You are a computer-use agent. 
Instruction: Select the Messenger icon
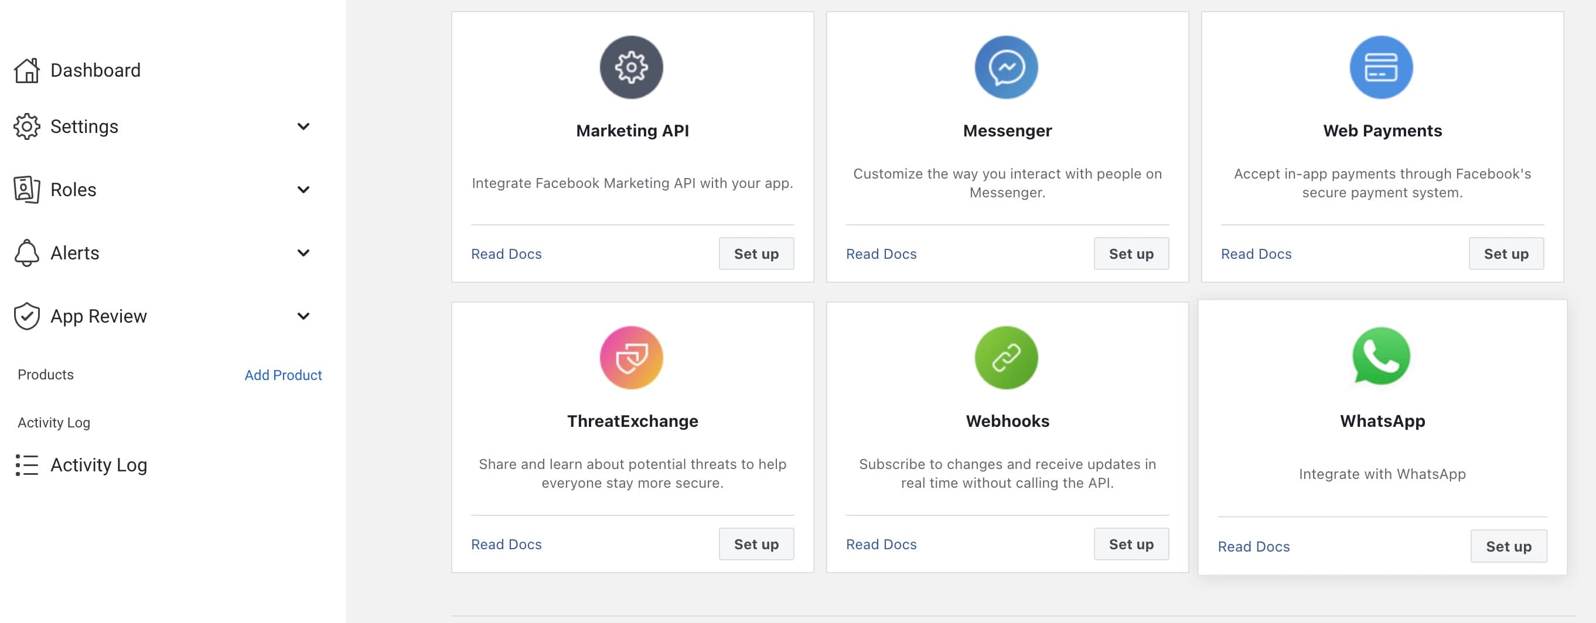coord(1006,67)
